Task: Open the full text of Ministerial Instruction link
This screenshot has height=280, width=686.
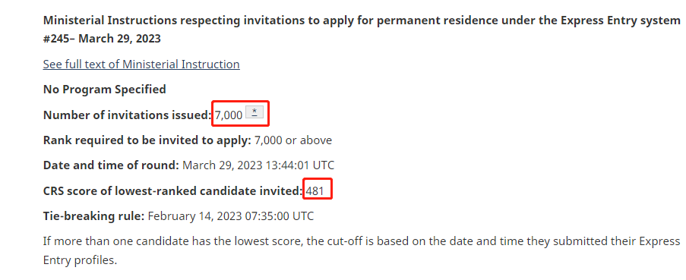Action: (x=141, y=64)
